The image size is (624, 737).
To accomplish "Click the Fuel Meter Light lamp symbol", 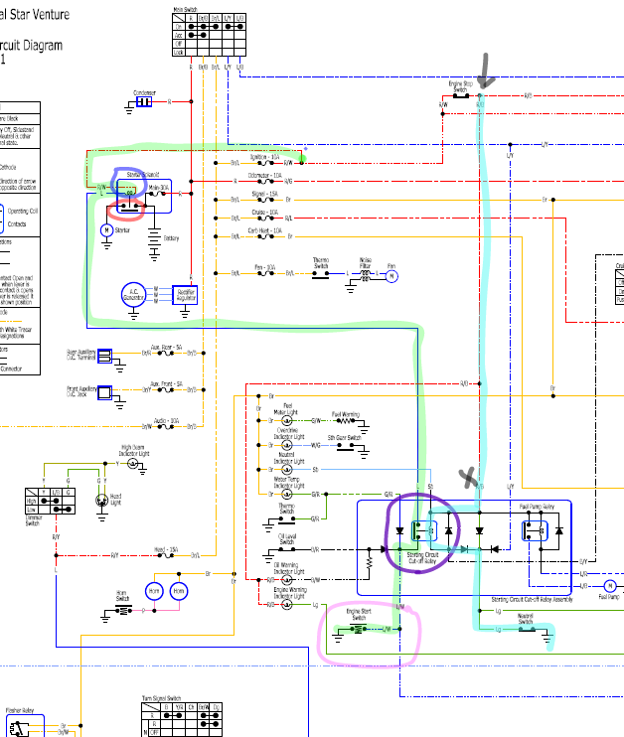I will point(286,421).
